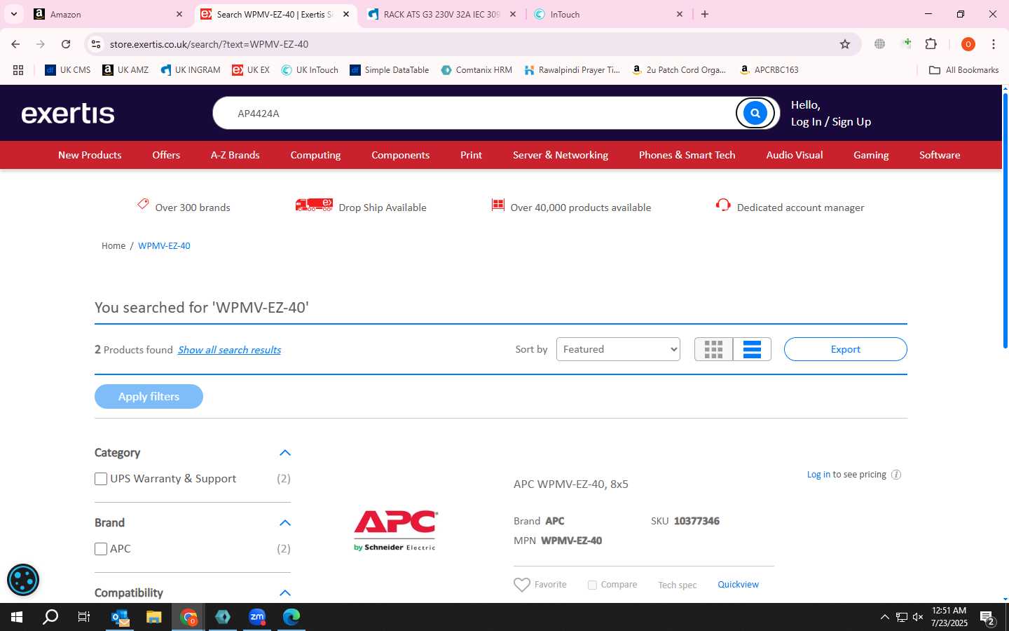Tick the Compare checkbox

tap(592, 585)
